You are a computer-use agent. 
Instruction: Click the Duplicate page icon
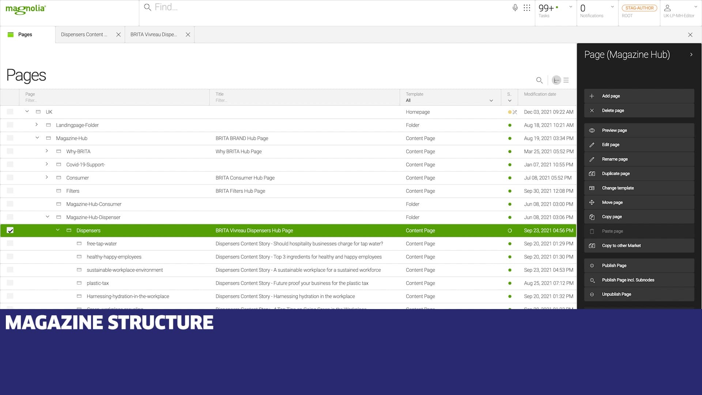592,173
